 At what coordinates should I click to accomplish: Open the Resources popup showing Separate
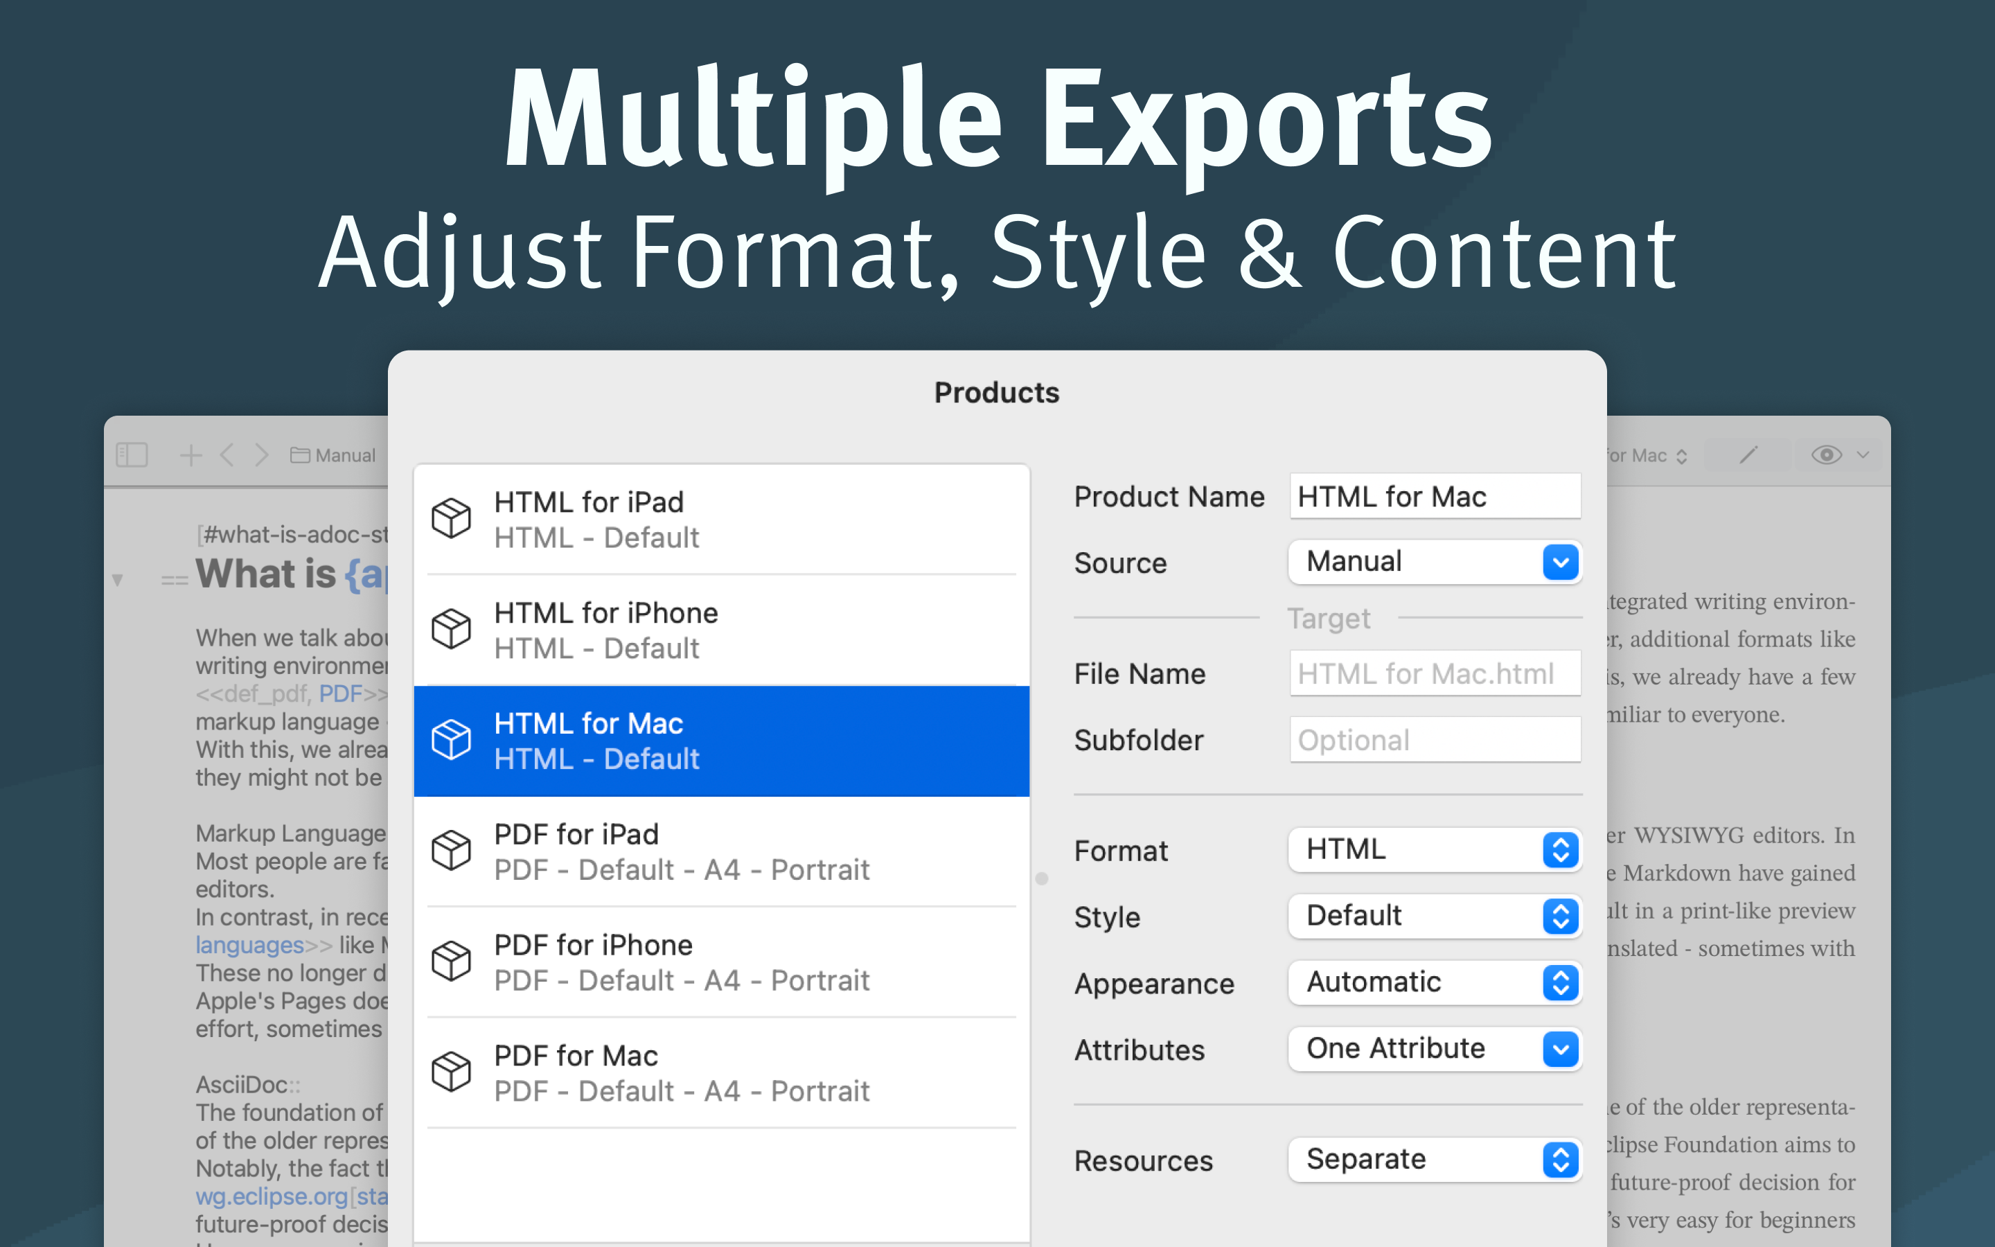[x=1435, y=1160]
